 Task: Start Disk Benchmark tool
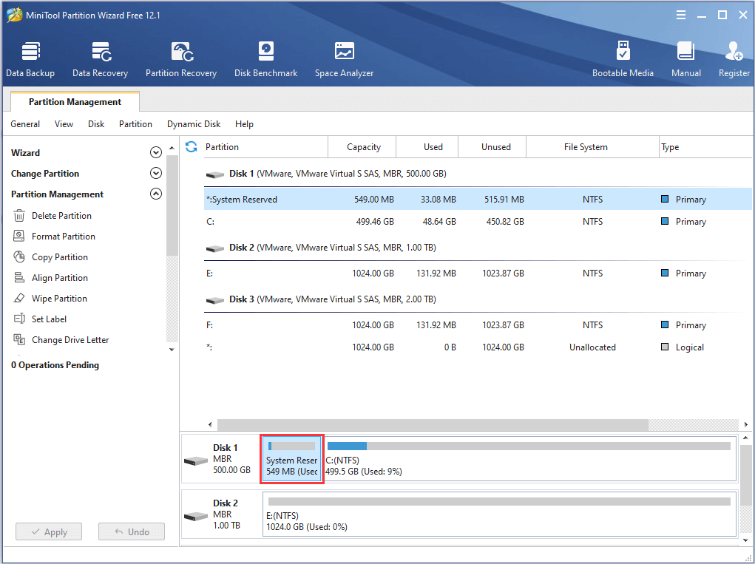coord(265,59)
